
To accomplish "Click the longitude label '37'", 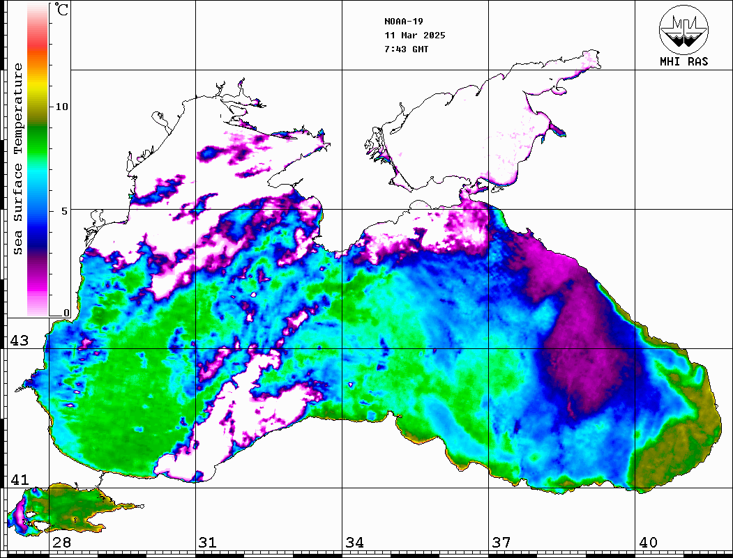I will pos(501,542).
